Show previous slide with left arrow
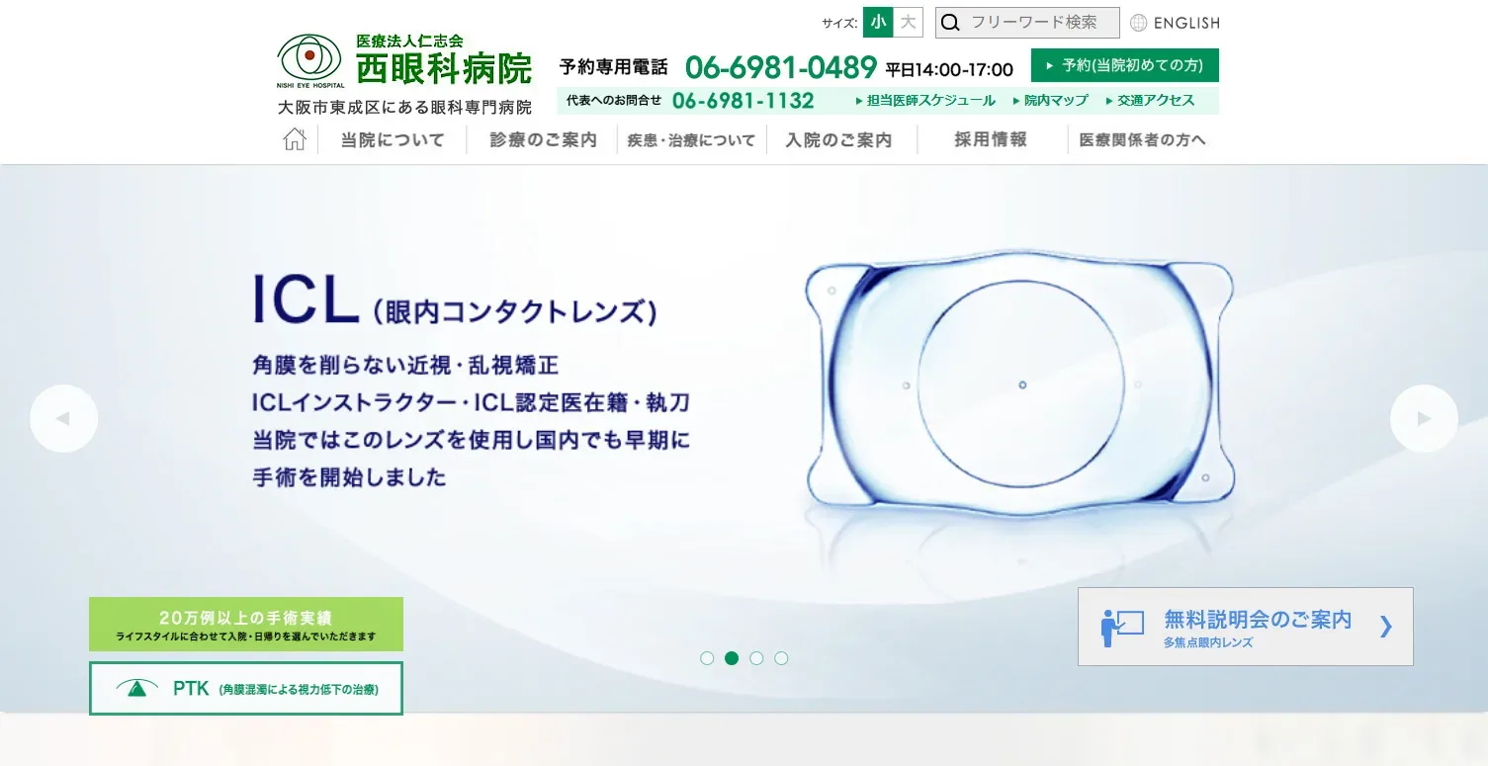Image resolution: width=1488 pixels, height=766 pixels. pyautogui.click(x=64, y=419)
